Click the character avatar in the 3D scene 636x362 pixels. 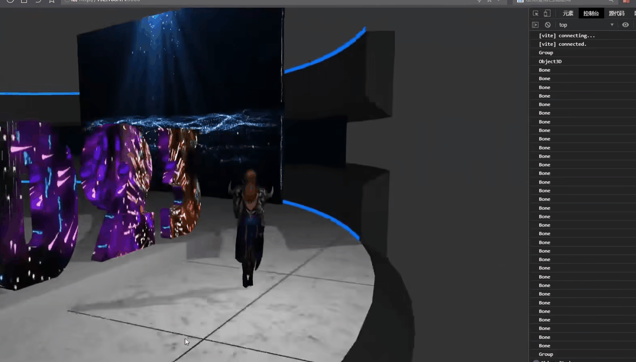(x=251, y=228)
